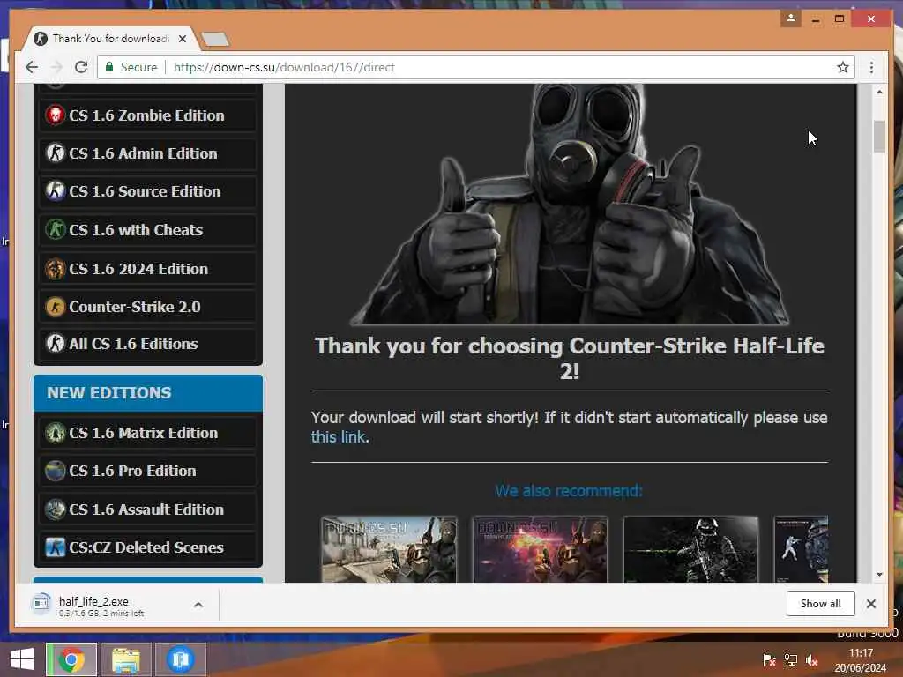The image size is (903, 677).
Task: Click the page scrollbar down arrow
Action: pyautogui.click(x=879, y=575)
